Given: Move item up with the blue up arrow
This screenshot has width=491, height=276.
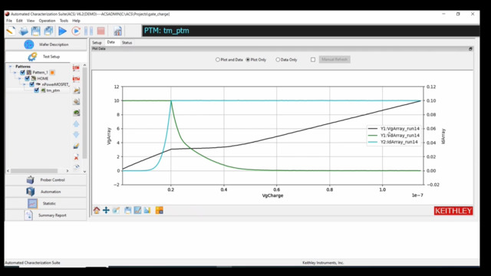Looking at the screenshot, I should [x=76, y=124].
